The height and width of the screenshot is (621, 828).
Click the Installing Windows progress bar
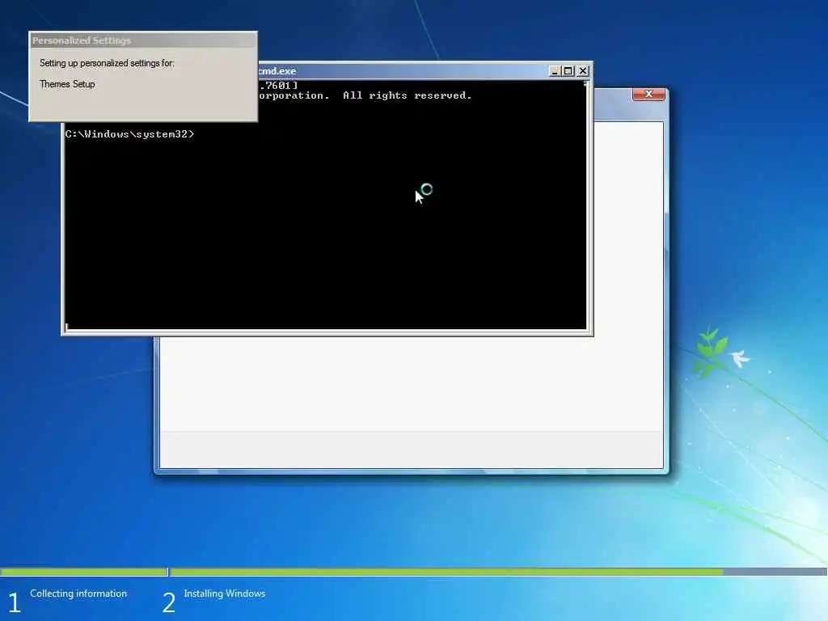pyautogui.click(x=498, y=572)
